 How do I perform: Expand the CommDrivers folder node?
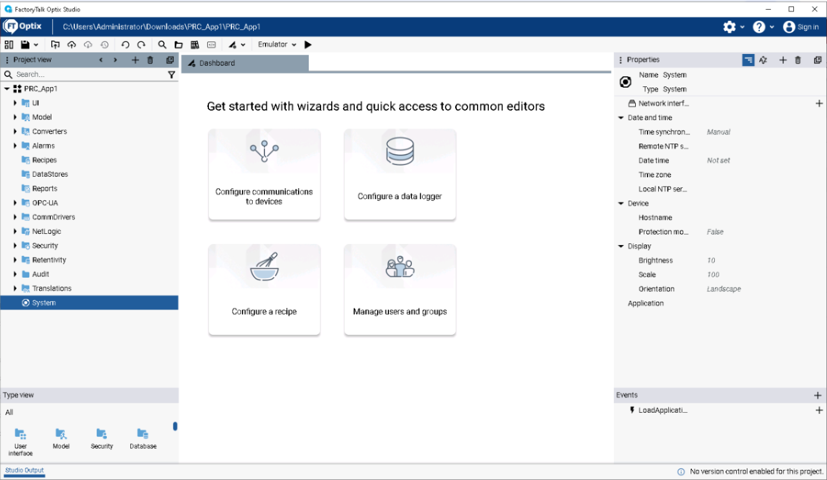(15, 217)
